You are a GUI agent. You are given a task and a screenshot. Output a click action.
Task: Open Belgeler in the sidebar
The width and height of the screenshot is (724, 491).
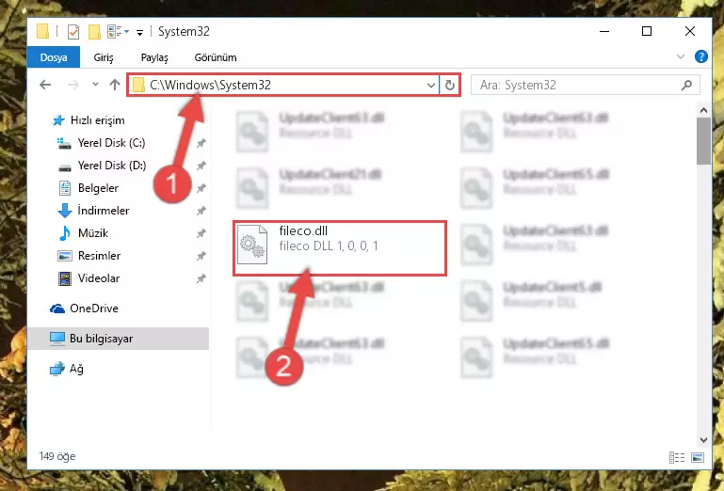98,188
